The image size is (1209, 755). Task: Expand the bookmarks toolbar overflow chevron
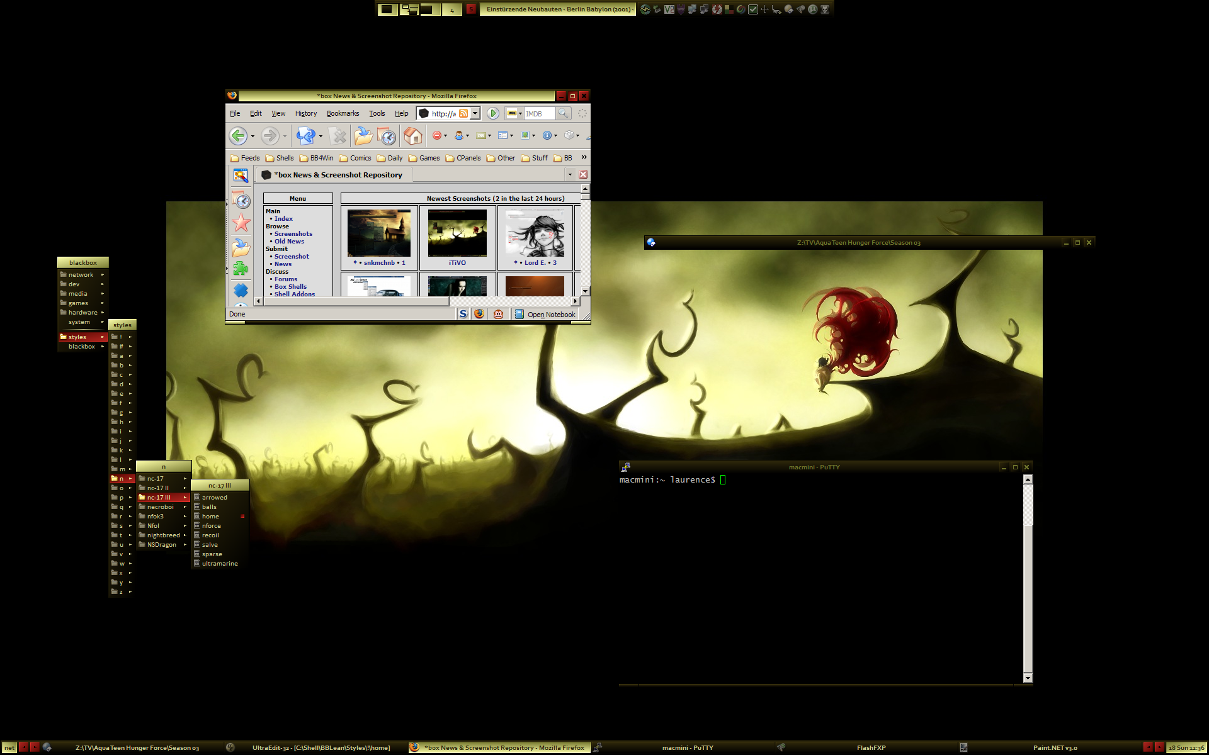coord(584,157)
